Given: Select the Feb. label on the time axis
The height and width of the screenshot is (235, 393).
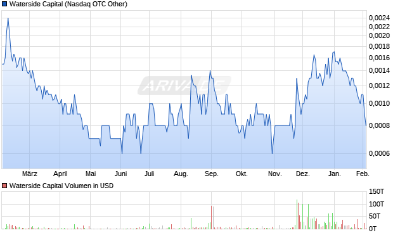Looking at the screenshot, I should pyautogui.click(x=363, y=174).
